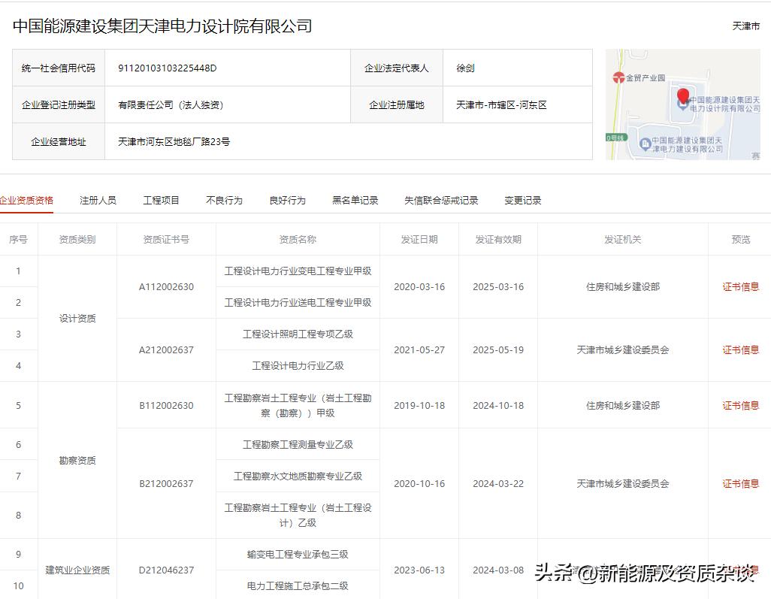Image resolution: width=771 pixels, height=599 pixels.
Task: Click 证书信息 link for certificate B112002630
Action: (740, 405)
